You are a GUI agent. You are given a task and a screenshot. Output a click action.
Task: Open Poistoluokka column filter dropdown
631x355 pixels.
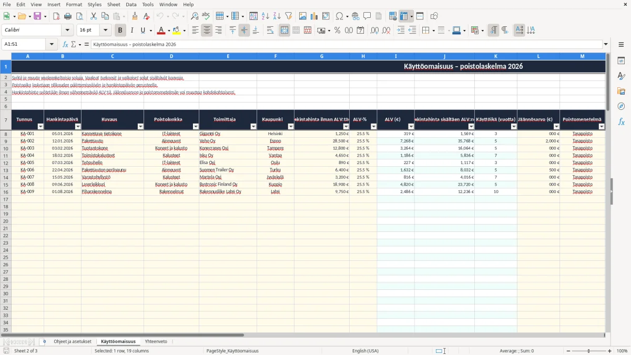coord(196,127)
